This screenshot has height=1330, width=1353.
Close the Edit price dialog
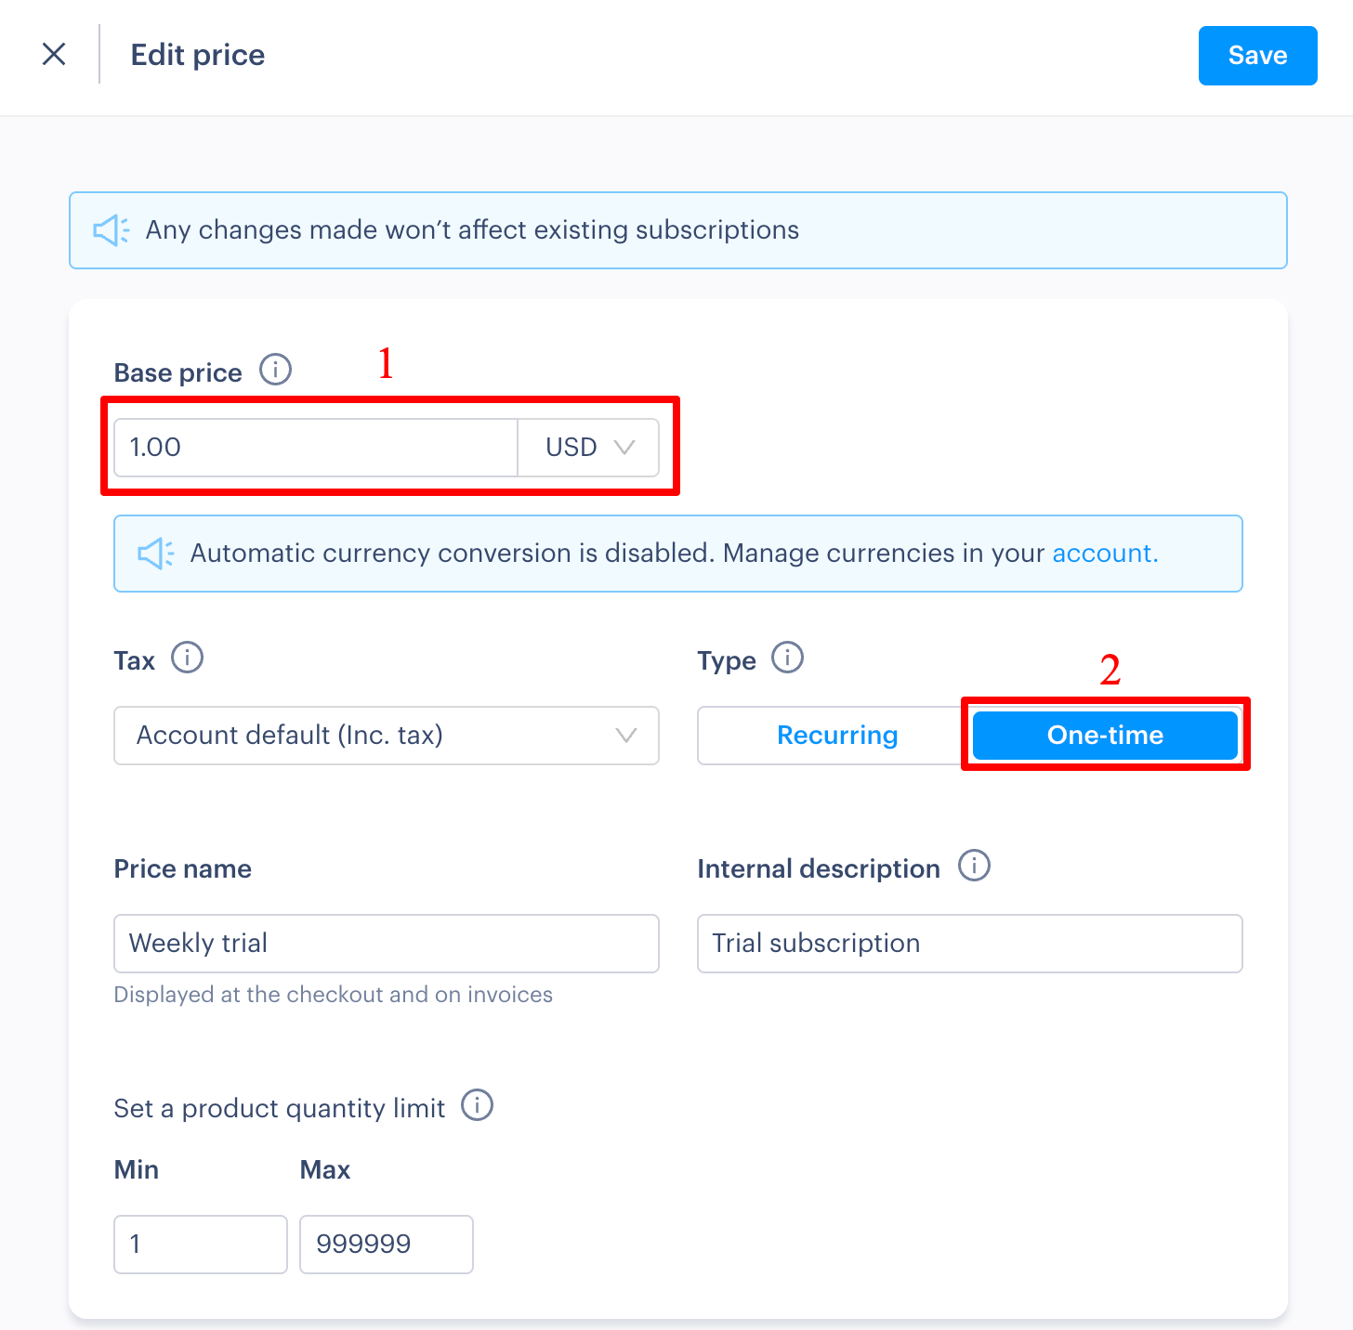[x=54, y=54]
